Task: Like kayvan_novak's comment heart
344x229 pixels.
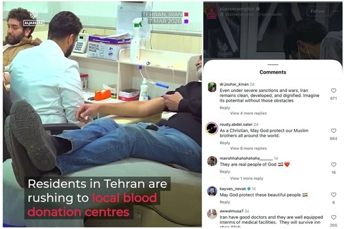Action: 333,195
